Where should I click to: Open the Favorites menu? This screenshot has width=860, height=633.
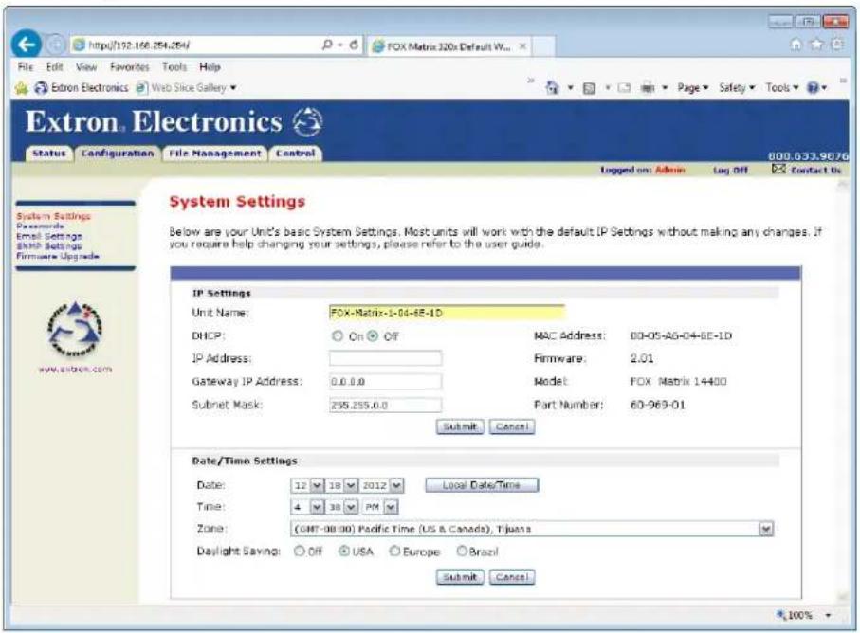coord(130,67)
